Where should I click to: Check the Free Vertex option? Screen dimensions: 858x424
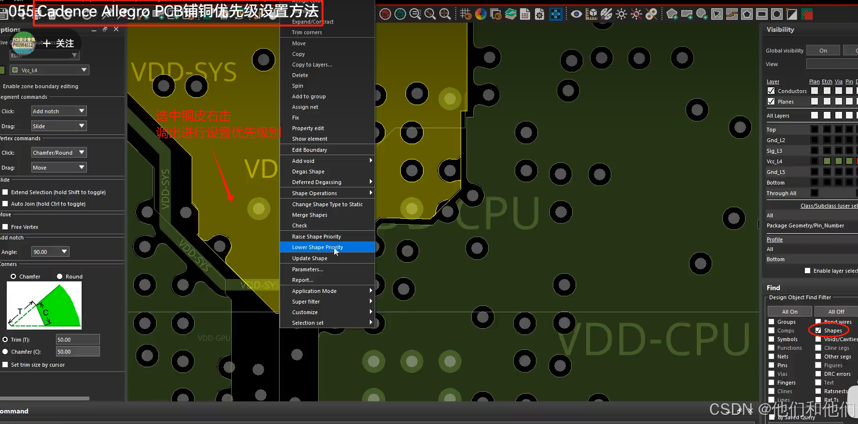point(5,227)
